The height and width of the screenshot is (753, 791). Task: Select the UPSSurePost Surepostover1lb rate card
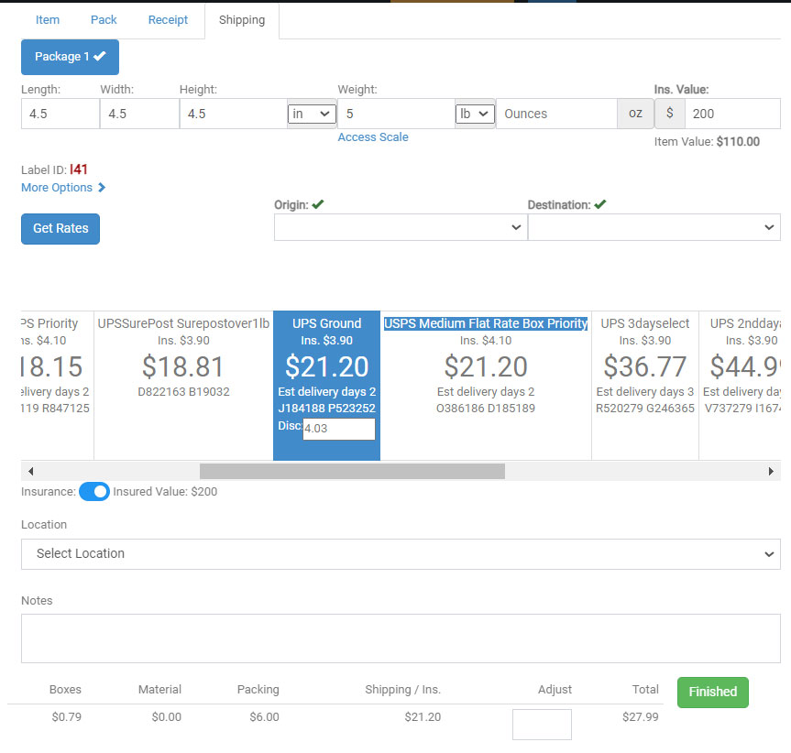[183, 385]
